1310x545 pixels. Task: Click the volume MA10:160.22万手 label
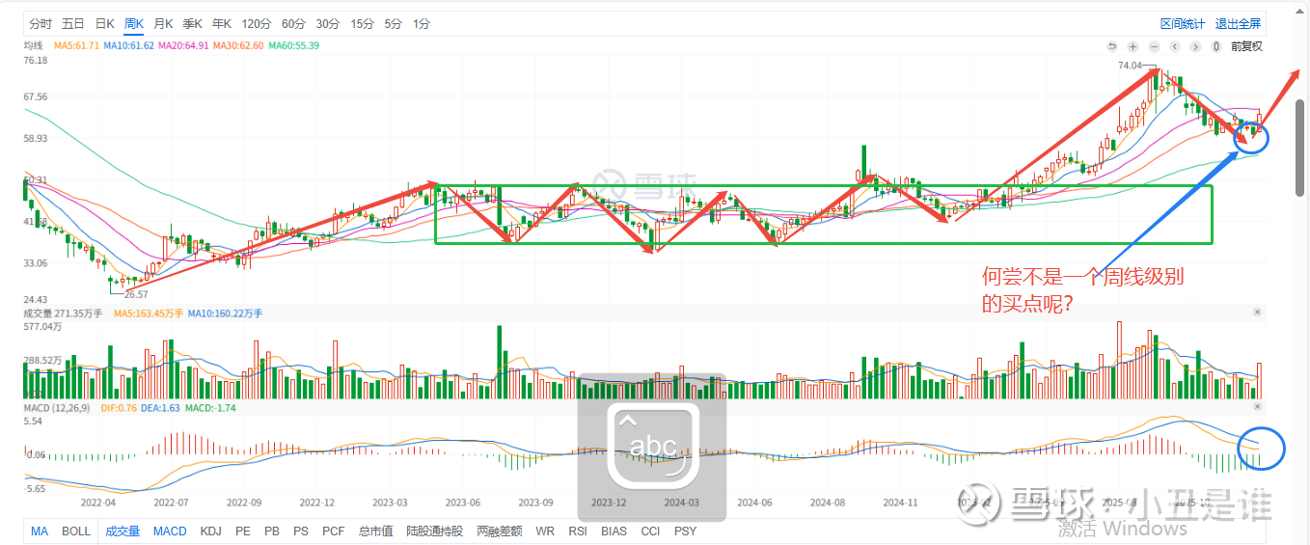[x=225, y=313]
